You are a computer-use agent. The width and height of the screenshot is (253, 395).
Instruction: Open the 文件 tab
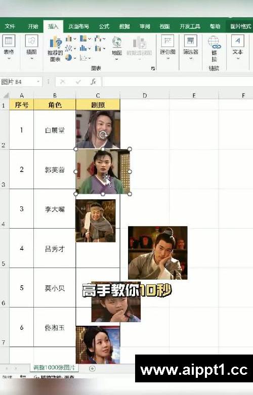point(10,26)
